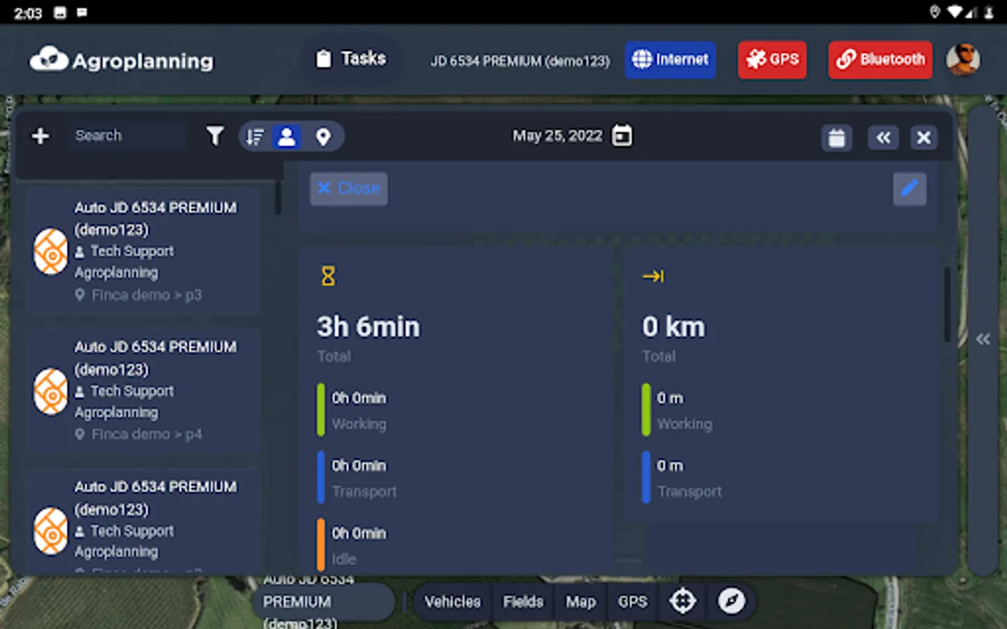Screen dimensions: 1007x629
Task: Click the green Working time color bar
Action: tap(321, 410)
